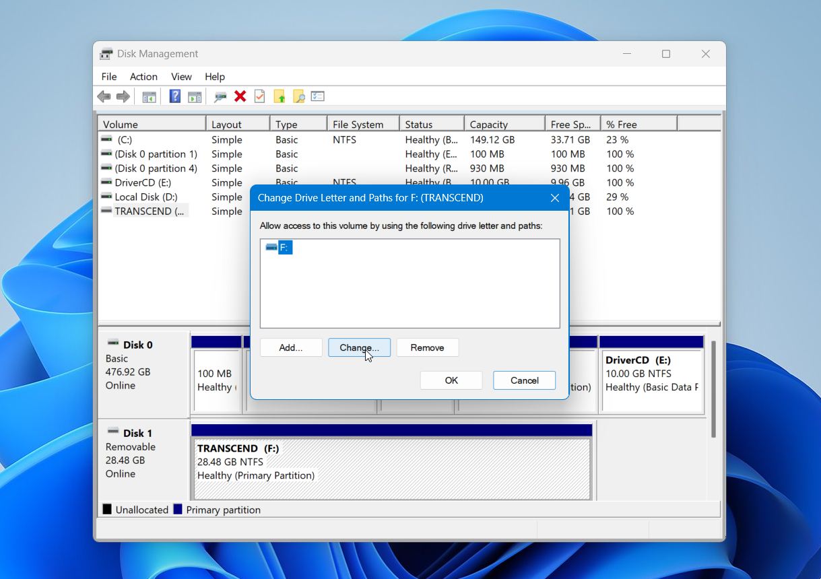Open the View menu
The image size is (821, 579).
point(181,77)
